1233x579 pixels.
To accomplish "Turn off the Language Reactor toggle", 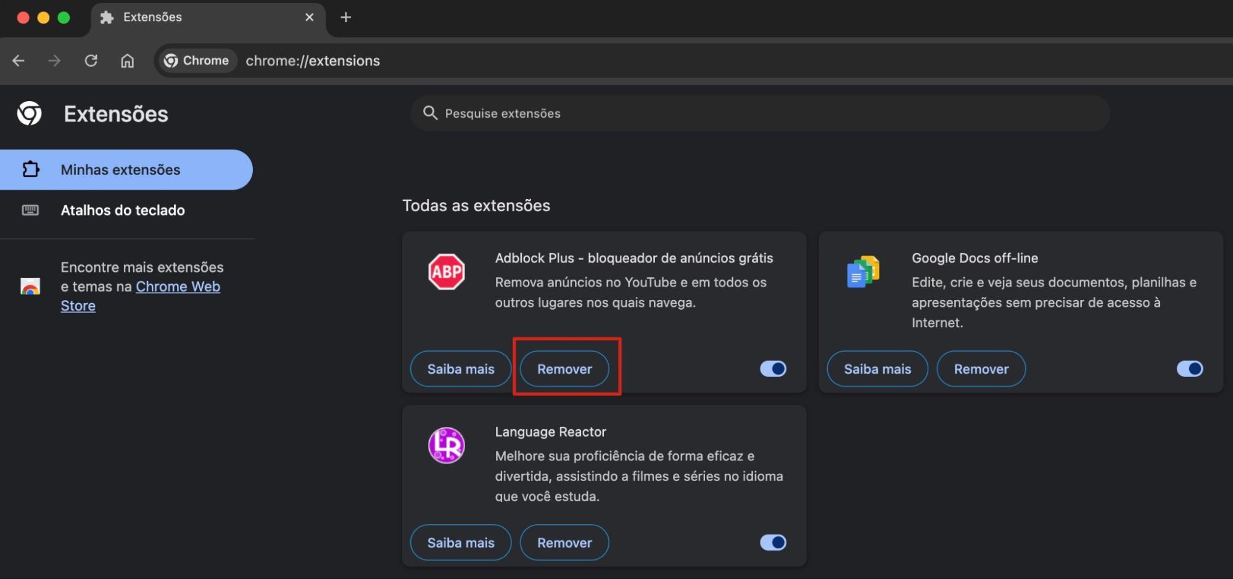I will coord(773,542).
